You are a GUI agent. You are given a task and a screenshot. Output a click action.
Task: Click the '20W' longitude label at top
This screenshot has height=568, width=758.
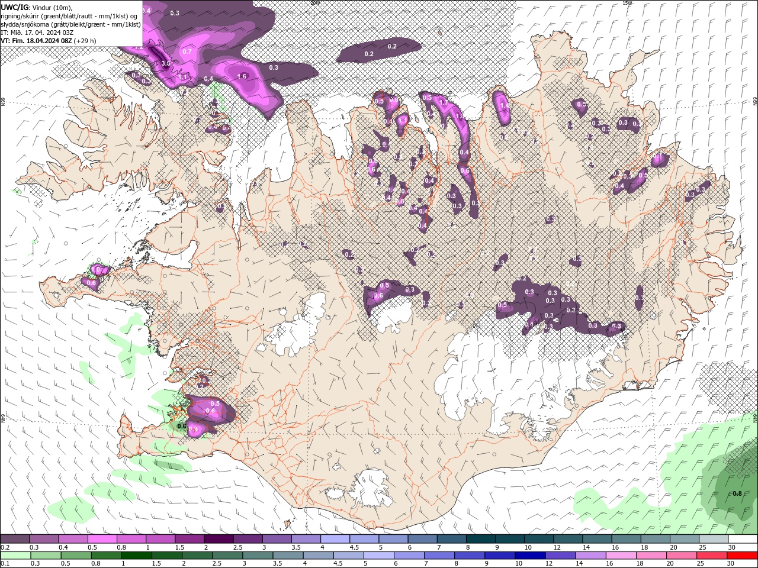click(x=314, y=2)
